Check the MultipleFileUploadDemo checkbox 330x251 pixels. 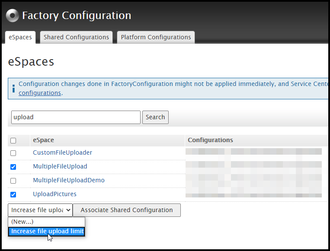[x=13, y=181]
